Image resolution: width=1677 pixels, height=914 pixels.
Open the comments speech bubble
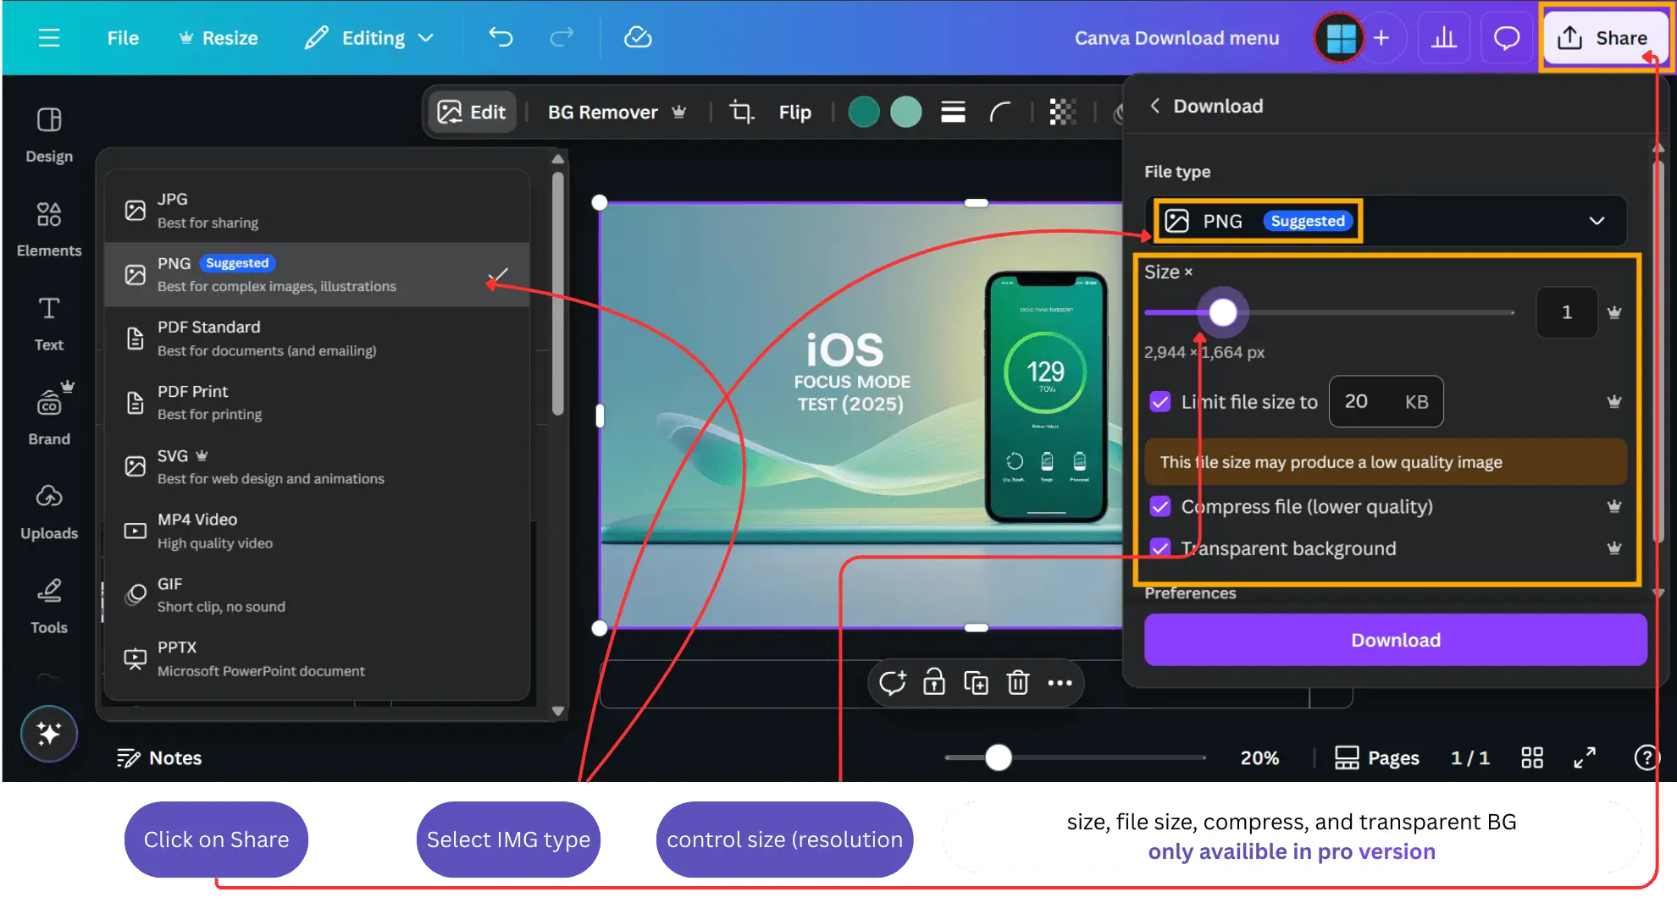pos(1506,38)
